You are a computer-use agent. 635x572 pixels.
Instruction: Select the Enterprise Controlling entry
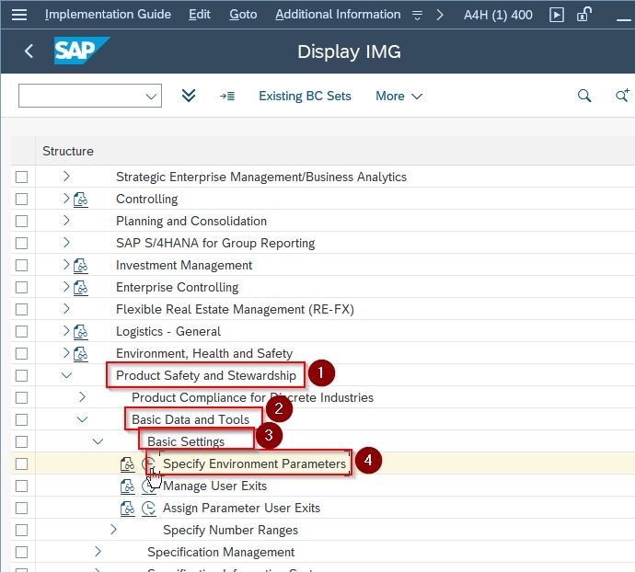click(x=177, y=288)
